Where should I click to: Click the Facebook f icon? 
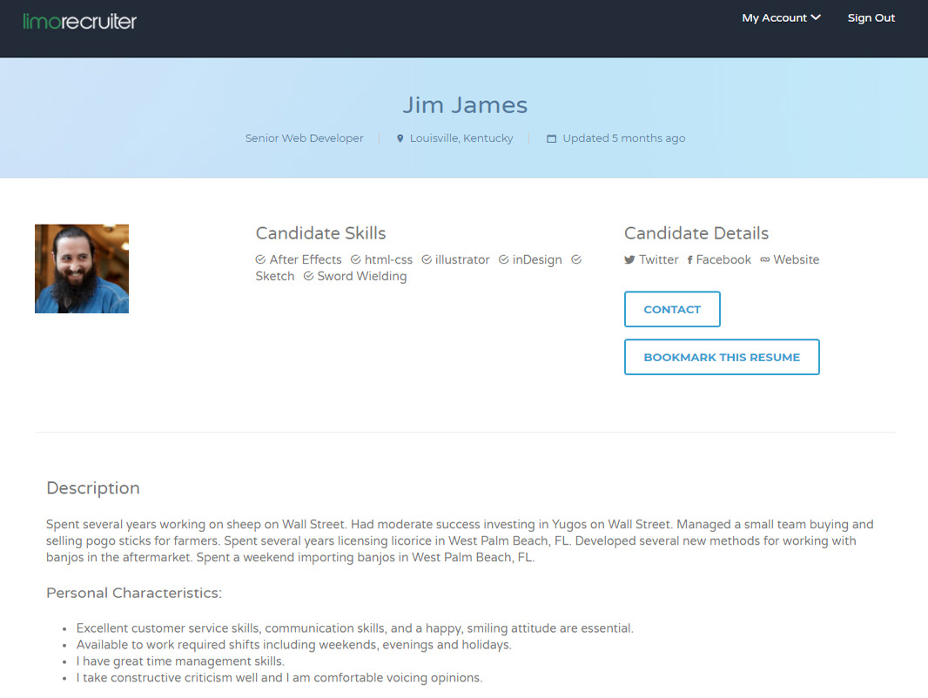pos(690,259)
